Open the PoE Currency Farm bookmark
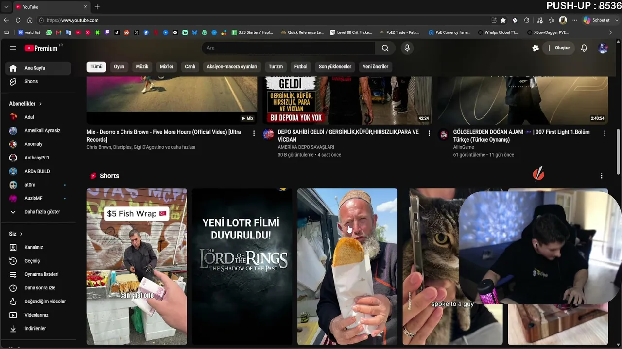The height and width of the screenshot is (349, 622). [x=449, y=32]
